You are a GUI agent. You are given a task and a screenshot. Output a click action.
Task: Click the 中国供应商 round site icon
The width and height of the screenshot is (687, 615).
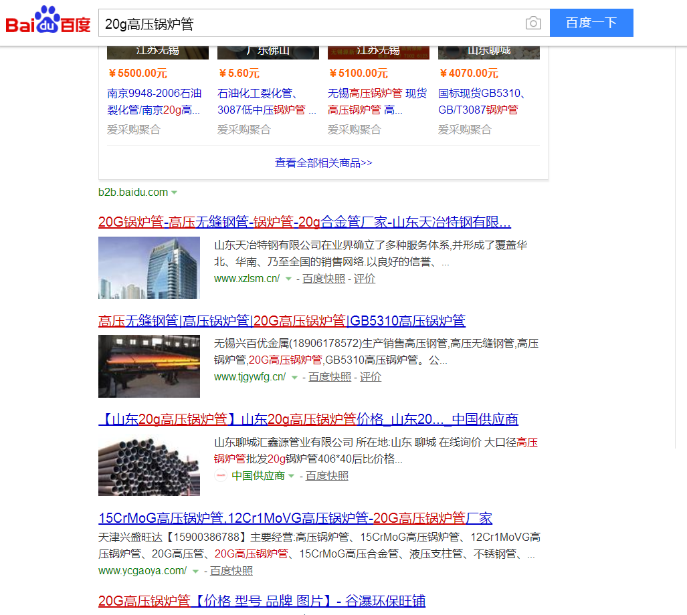tap(221, 475)
